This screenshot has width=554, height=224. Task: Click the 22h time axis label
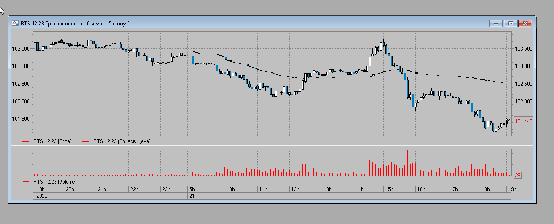point(134,189)
